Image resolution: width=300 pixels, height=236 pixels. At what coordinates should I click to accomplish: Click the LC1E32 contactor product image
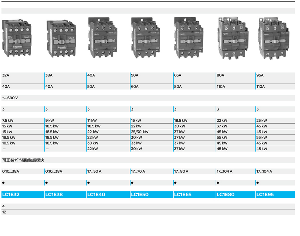[16, 37]
